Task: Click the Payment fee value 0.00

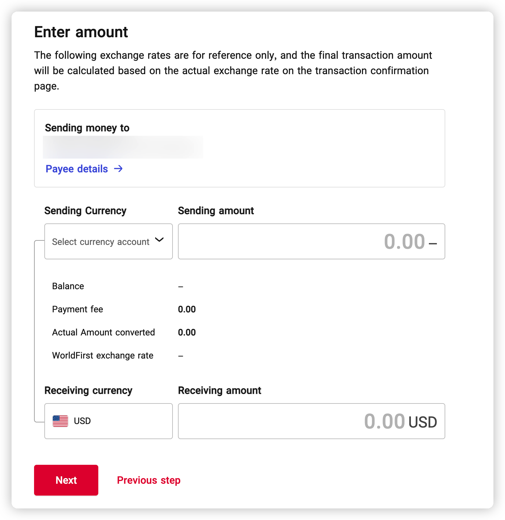Action: [187, 309]
